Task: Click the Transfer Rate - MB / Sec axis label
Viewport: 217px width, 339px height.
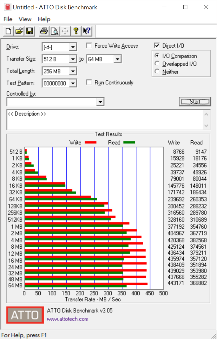Action: click(93, 299)
